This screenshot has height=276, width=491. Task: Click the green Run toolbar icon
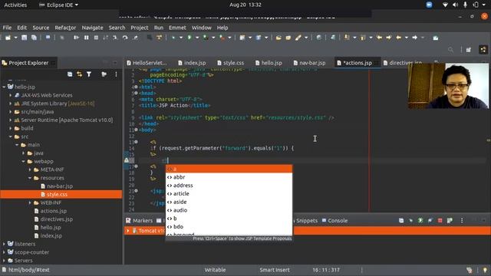pos(189,38)
